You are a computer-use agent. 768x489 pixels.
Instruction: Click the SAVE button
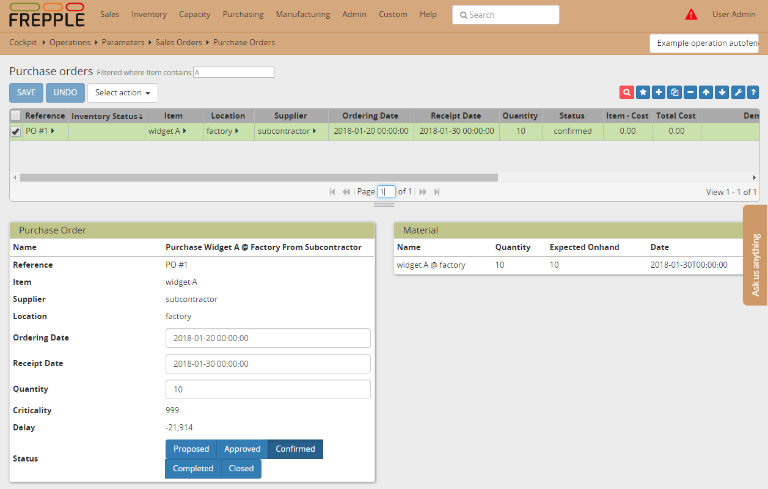(26, 92)
